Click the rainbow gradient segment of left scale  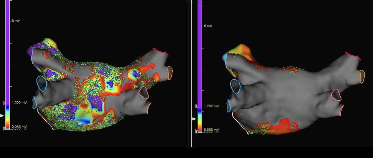pyautogui.click(x=8, y=116)
